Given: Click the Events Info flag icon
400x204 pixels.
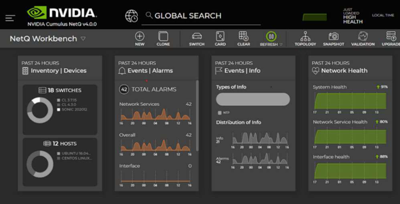Looking at the screenshot, I should tap(219, 71).
